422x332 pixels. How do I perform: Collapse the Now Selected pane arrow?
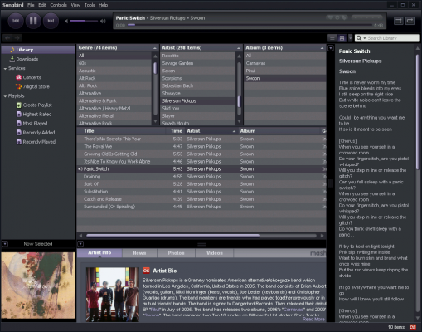point(5,244)
